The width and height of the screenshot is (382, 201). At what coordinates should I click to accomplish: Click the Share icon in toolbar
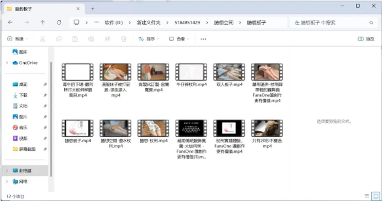(107, 39)
